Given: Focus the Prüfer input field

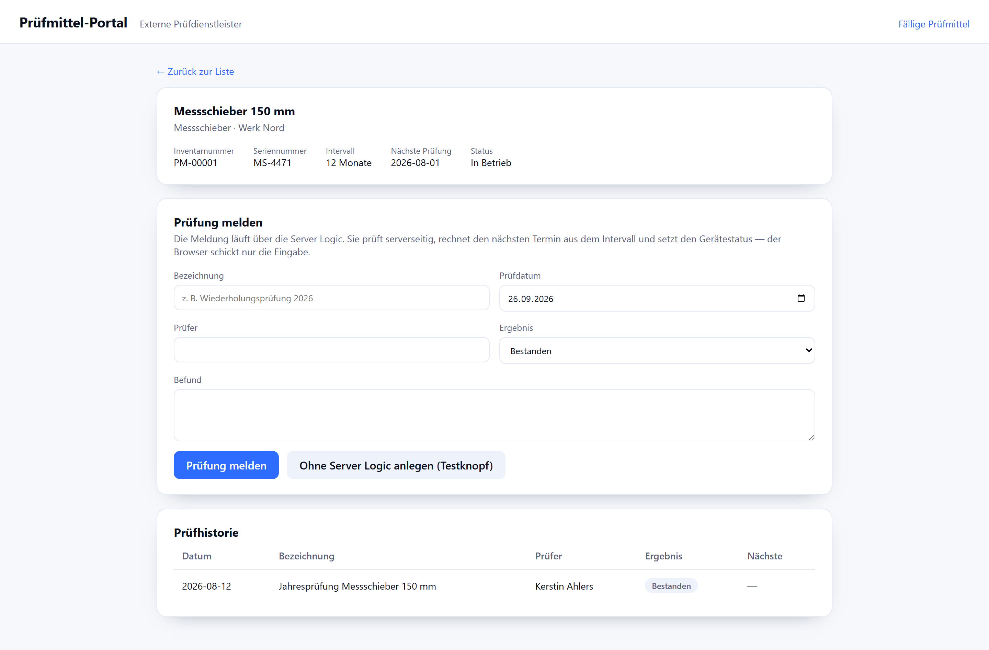Looking at the screenshot, I should (331, 350).
